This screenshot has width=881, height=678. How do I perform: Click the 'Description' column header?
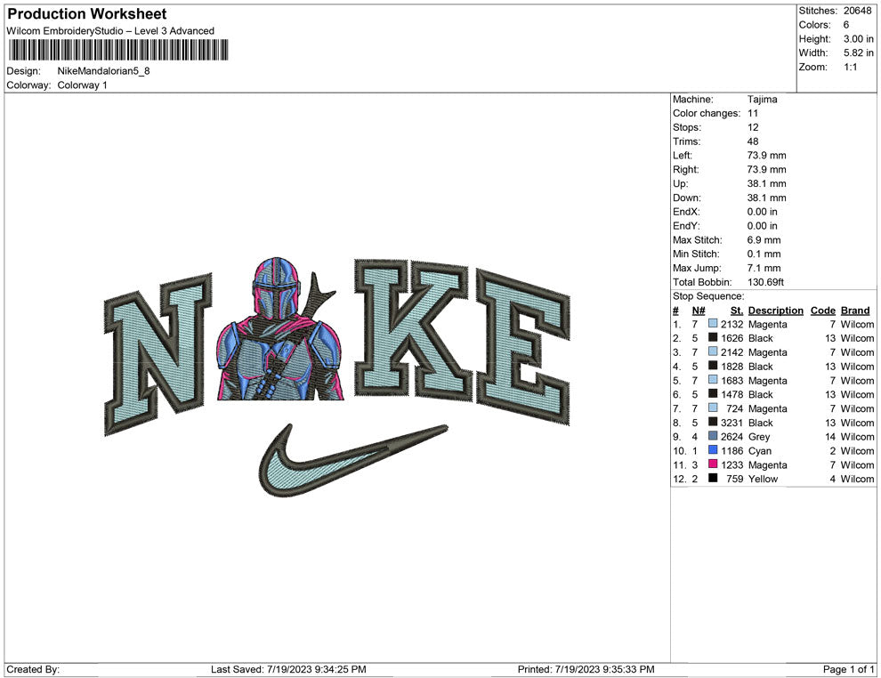click(x=776, y=310)
